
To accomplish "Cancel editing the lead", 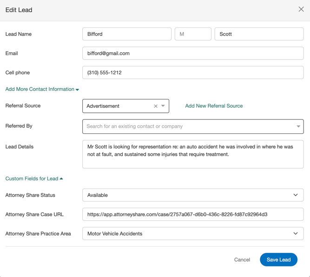I will pyautogui.click(x=242, y=260).
